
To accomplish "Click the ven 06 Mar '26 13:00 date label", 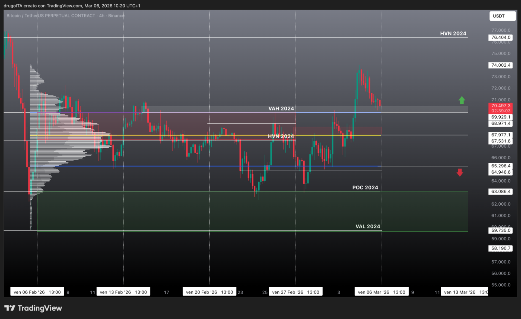I will point(382,292).
